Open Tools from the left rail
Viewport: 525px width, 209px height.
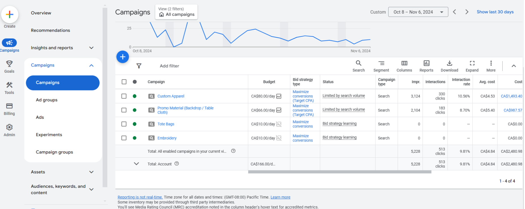(x=9, y=85)
